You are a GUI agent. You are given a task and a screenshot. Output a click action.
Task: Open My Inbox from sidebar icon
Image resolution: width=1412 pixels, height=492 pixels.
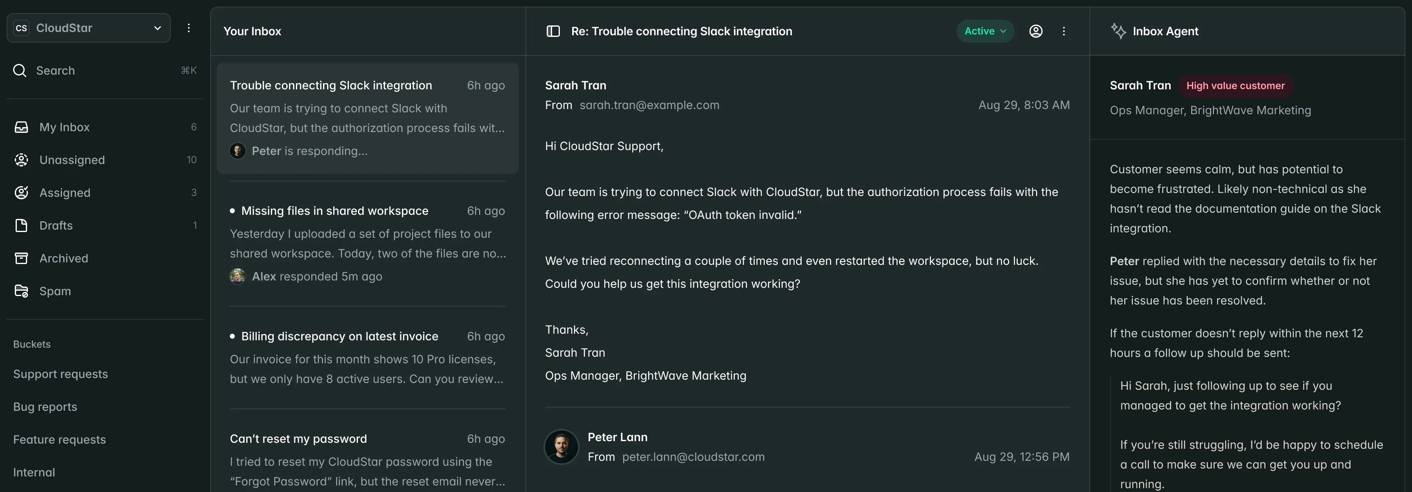(x=21, y=127)
